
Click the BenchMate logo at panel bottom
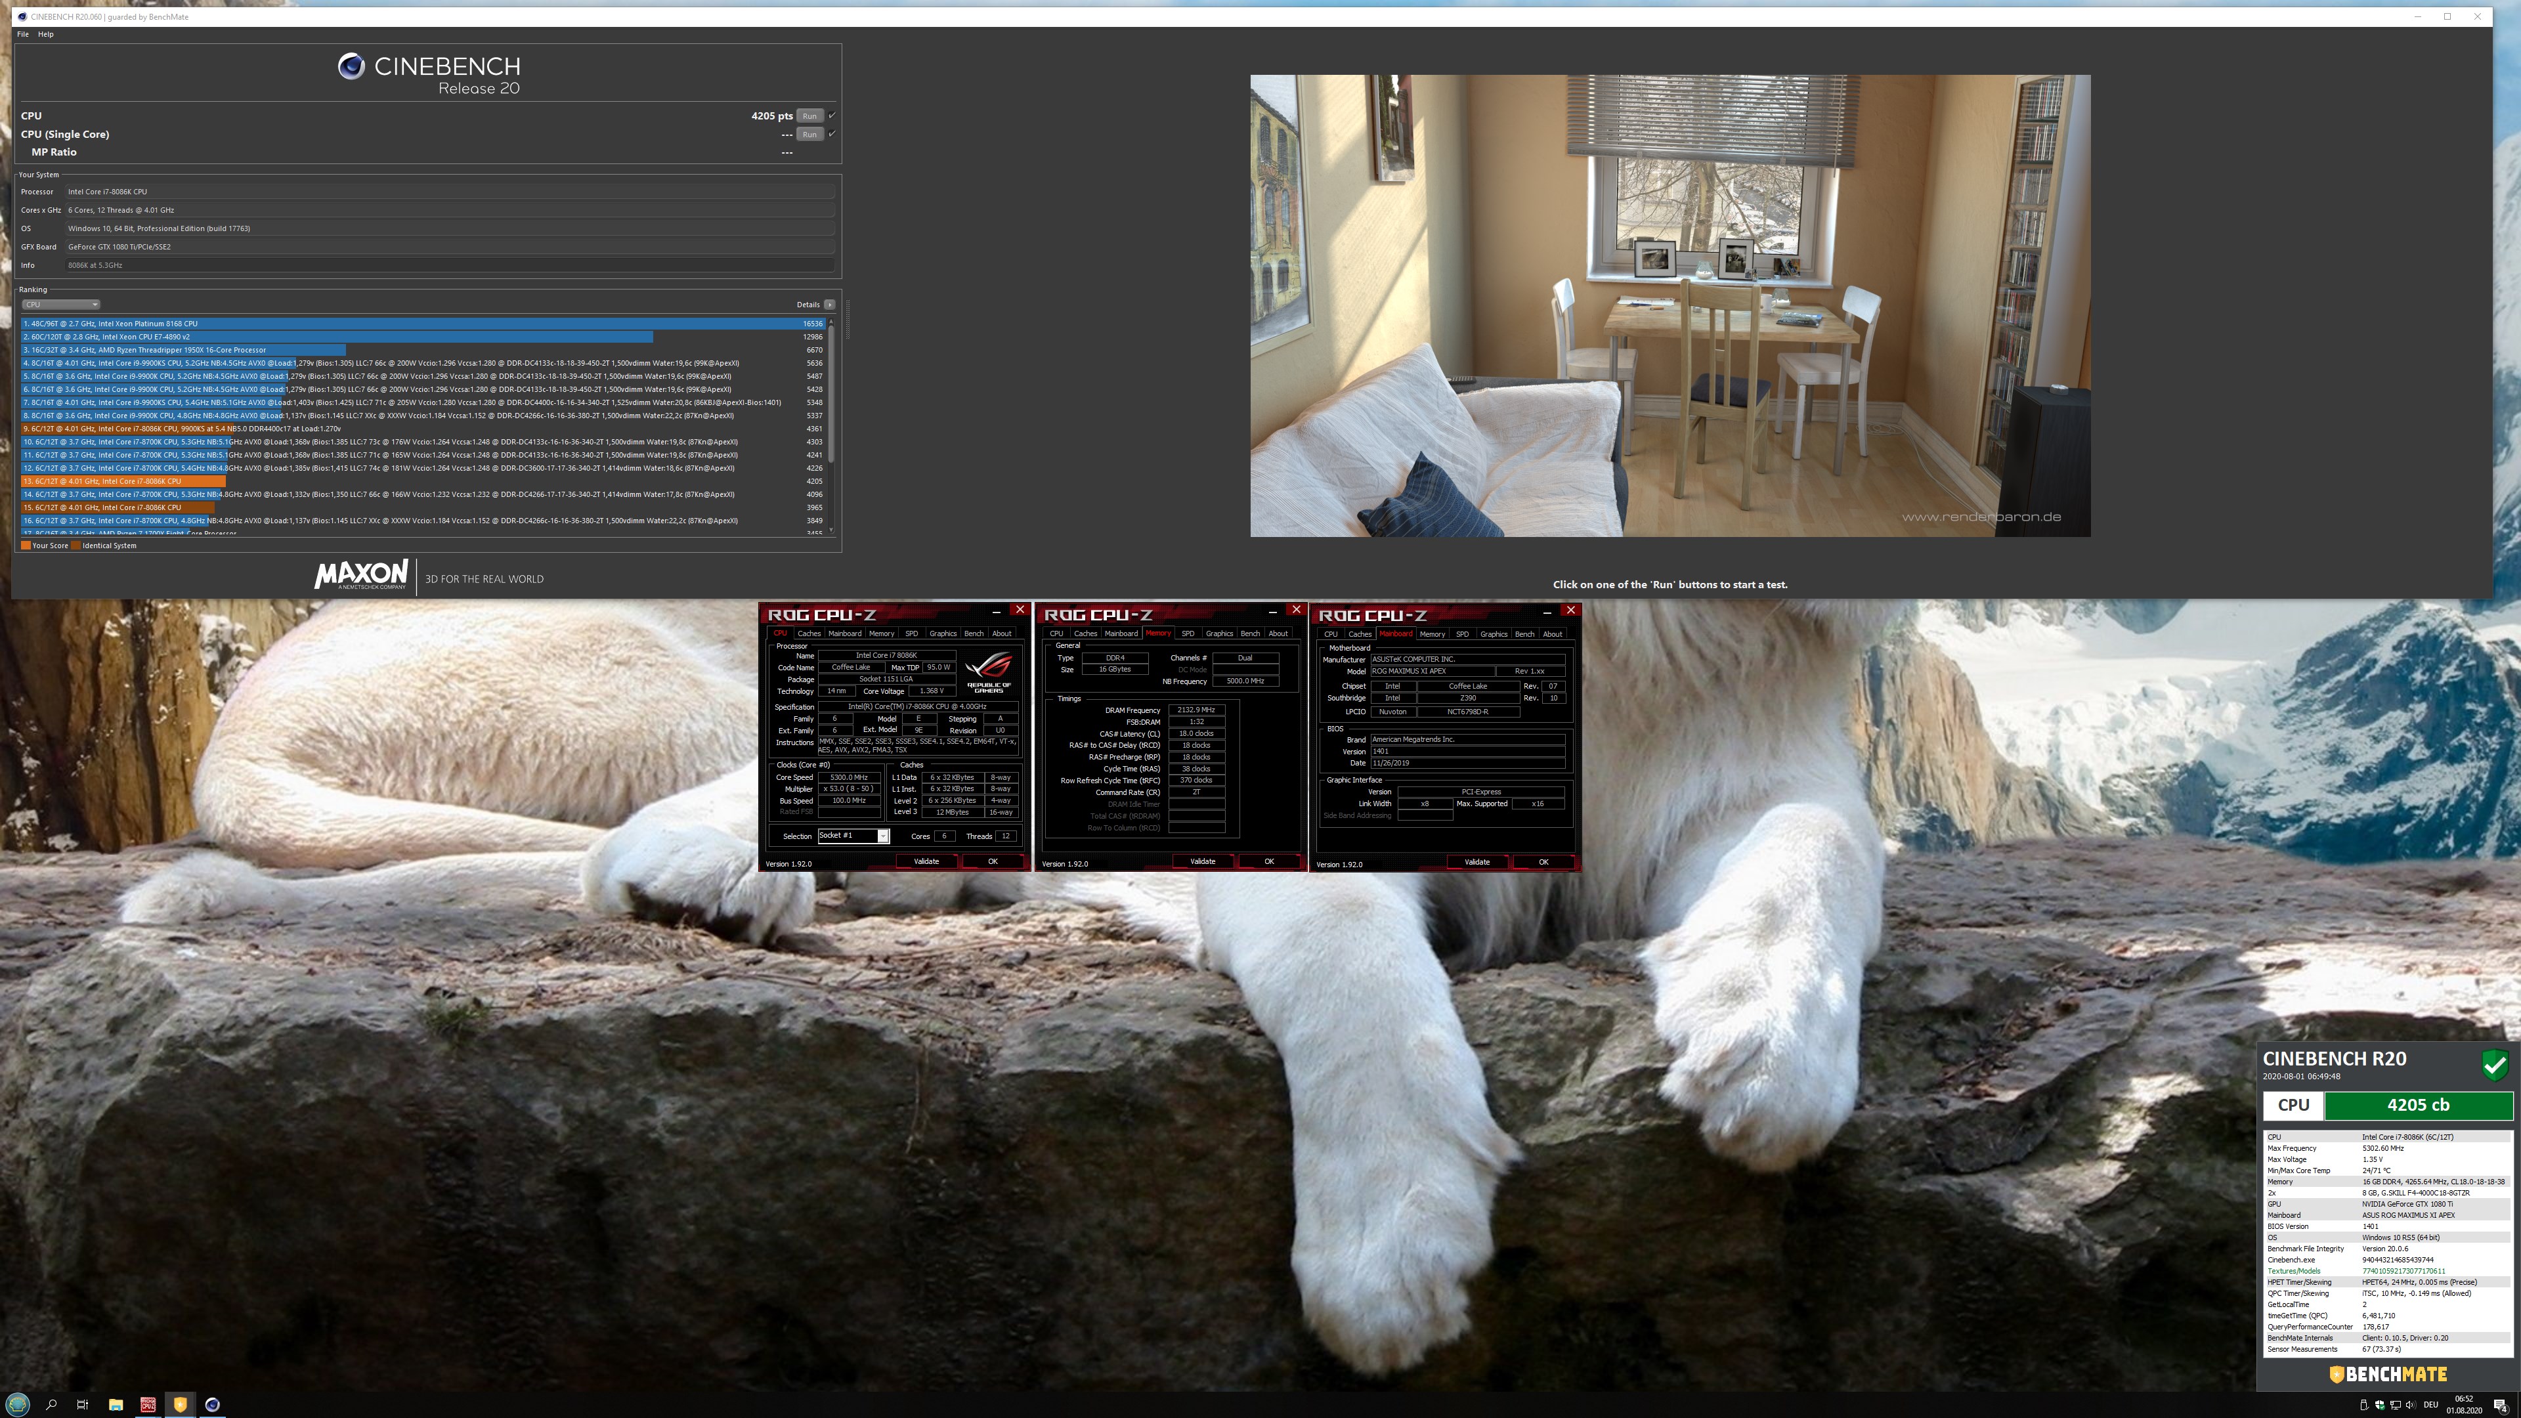tap(2388, 1374)
